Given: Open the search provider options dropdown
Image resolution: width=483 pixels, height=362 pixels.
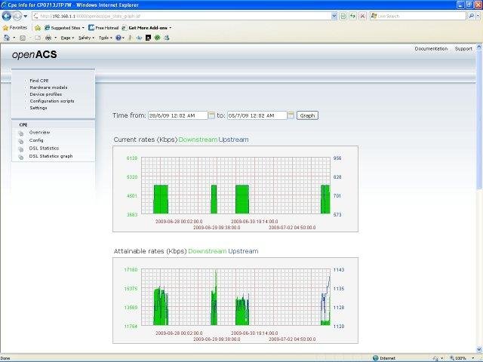Looking at the screenshot, I should (478, 16).
